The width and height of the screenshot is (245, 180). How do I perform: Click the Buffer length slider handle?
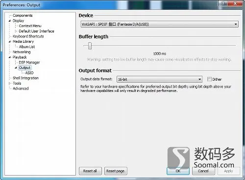(90, 46)
